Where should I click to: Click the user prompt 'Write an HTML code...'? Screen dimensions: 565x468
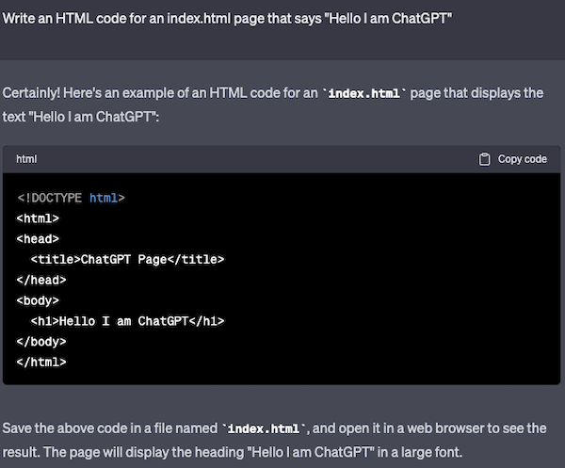[227, 19]
